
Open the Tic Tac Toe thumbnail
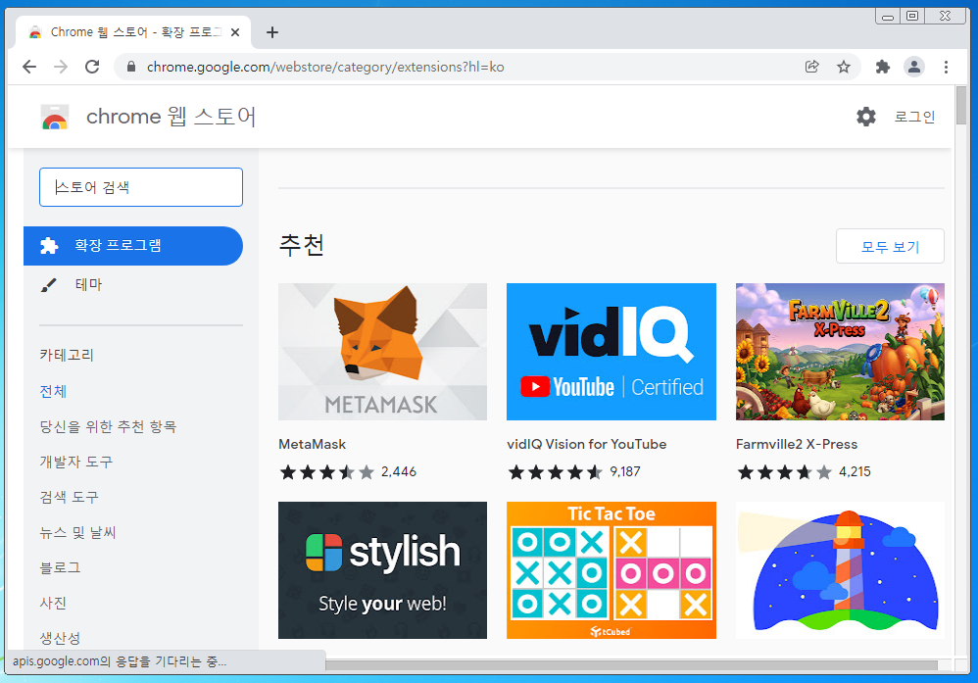(x=611, y=570)
